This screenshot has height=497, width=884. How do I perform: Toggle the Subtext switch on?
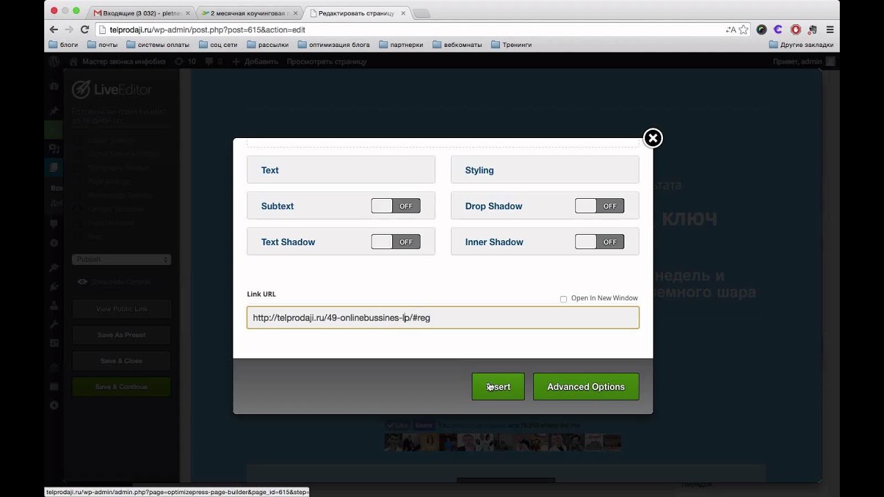pyautogui.click(x=396, y=206)
